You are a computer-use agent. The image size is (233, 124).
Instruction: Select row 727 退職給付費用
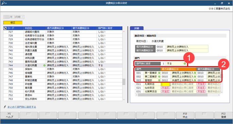(63, 32)
